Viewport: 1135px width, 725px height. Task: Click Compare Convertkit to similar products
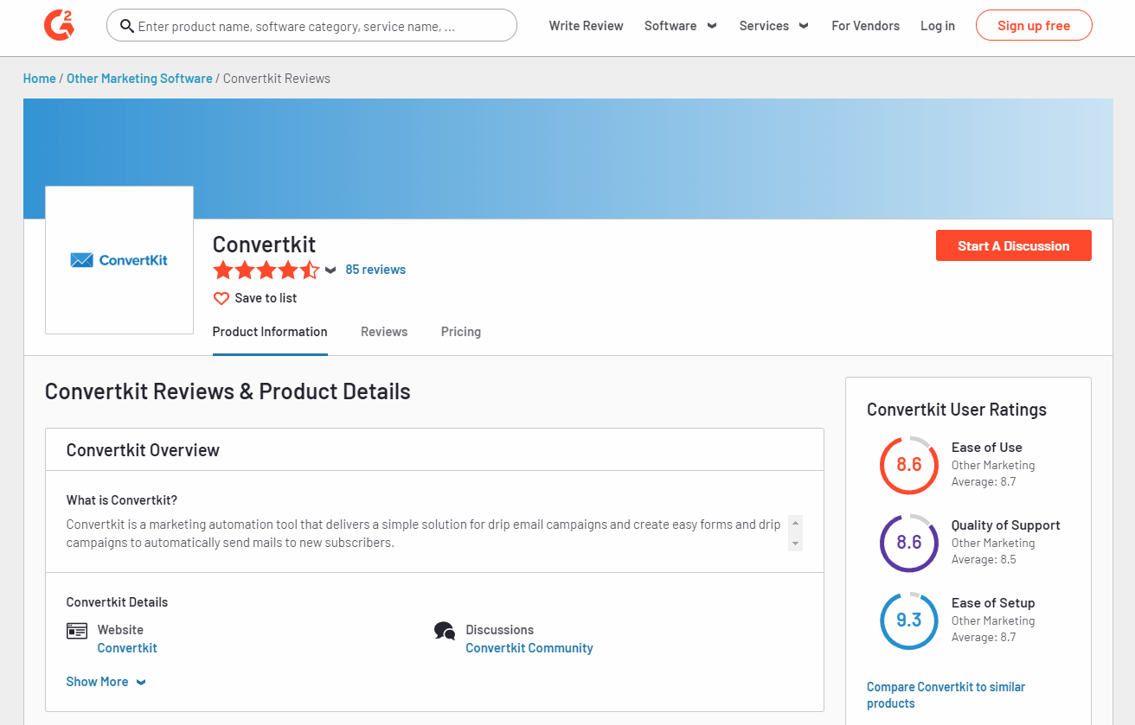click(x=946, y=695)
